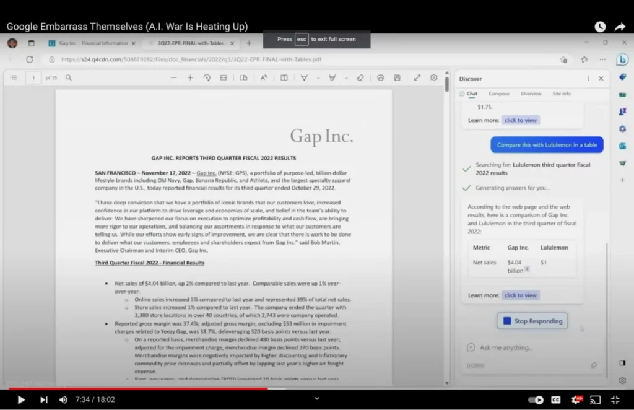The height and width of the screenshot is (410, 634).
Task: Click the PDF page number field
Action: 33,77
